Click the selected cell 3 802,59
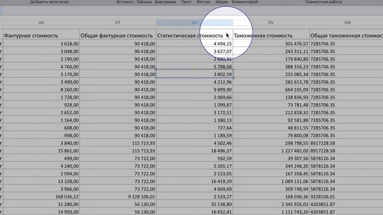This screenshot has width=383, height=215. click(x=194, y=74)
